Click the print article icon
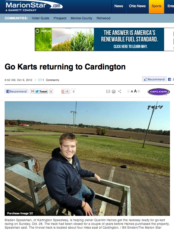Screen dimensions: 174x233 point(114,91)
